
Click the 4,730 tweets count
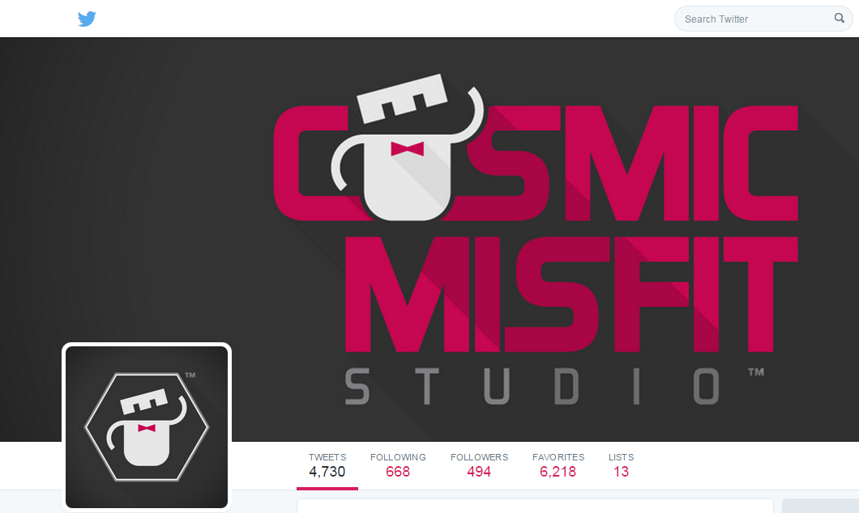[327, 472]
